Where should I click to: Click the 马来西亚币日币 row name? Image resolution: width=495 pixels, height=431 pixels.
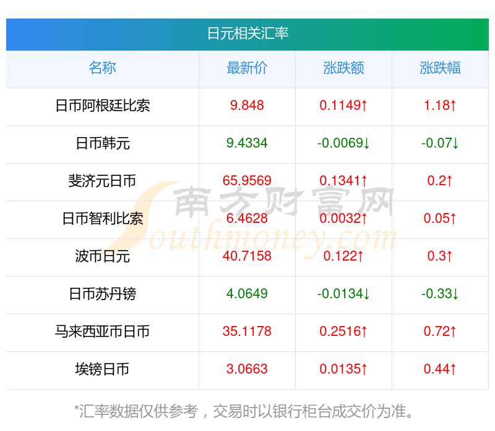(102, 332)
